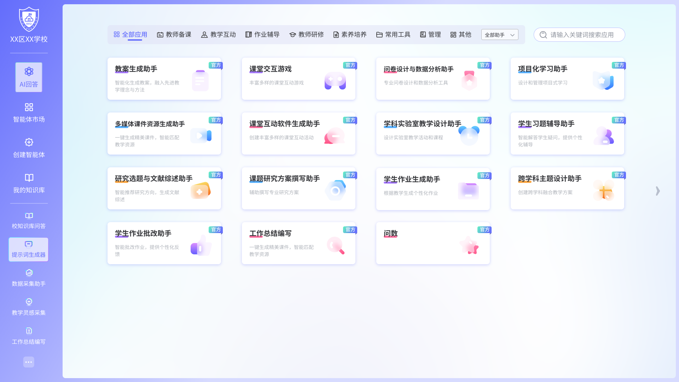Focus the keyword search input field
Image resolution: width=679 pixels, height=382 pixels.
point(579,35)
